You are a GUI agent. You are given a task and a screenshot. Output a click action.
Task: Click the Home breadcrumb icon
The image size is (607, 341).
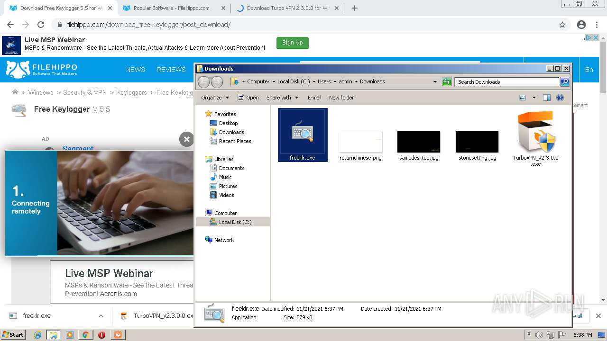15,92
